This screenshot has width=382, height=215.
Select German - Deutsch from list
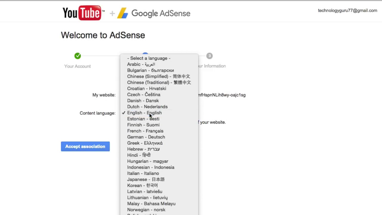pos(146,137)
